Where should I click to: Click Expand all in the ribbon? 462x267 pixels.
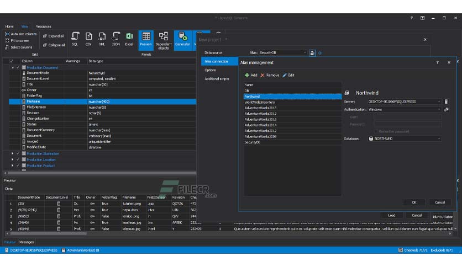click(54, 36)
